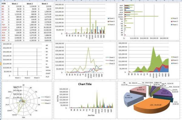The width and height of the screenshot is (182, 120).
Task: Select the horizontal Axis Title under the spike chart
Action: pos(91,115)
